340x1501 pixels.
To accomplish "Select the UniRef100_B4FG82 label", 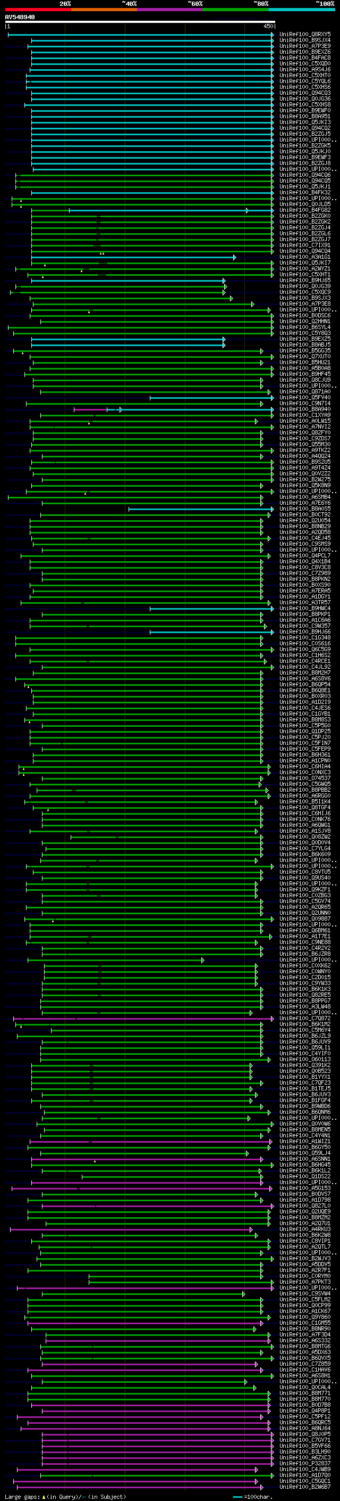I will pos(305,210).
